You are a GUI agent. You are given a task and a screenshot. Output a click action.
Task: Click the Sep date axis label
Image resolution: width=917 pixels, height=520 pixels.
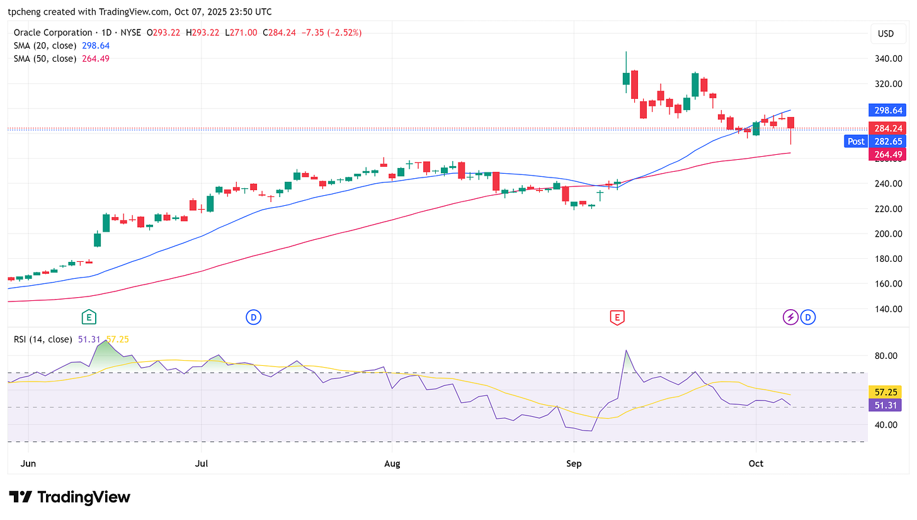click(573, 463)
